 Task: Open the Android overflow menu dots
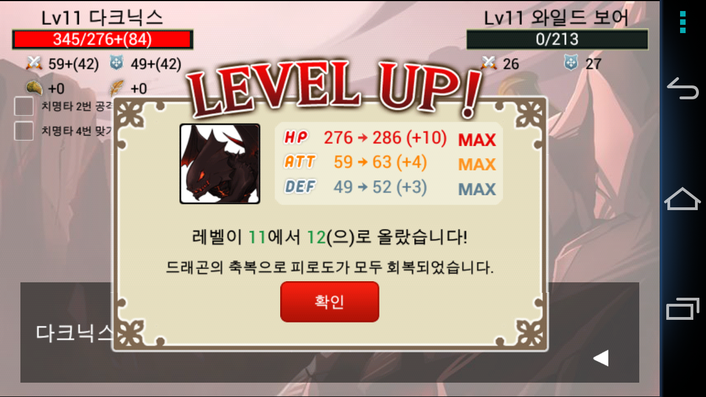[683, 22]
